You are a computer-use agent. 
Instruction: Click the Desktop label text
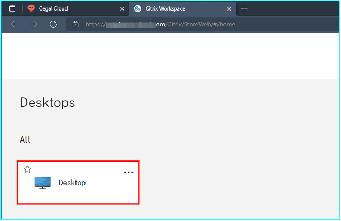point(72,183)
